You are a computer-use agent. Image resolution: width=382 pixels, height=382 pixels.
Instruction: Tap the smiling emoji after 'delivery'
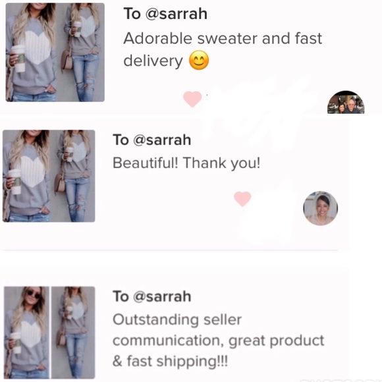click(199, 61)
